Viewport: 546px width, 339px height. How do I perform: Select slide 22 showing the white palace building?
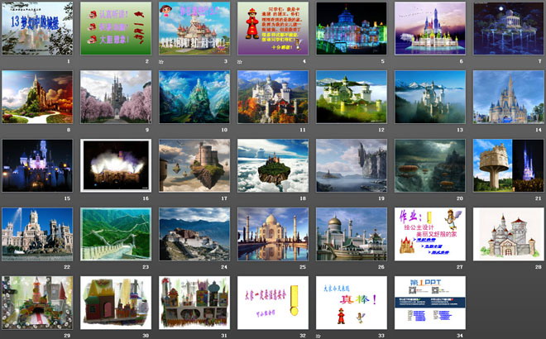(37, 233)
